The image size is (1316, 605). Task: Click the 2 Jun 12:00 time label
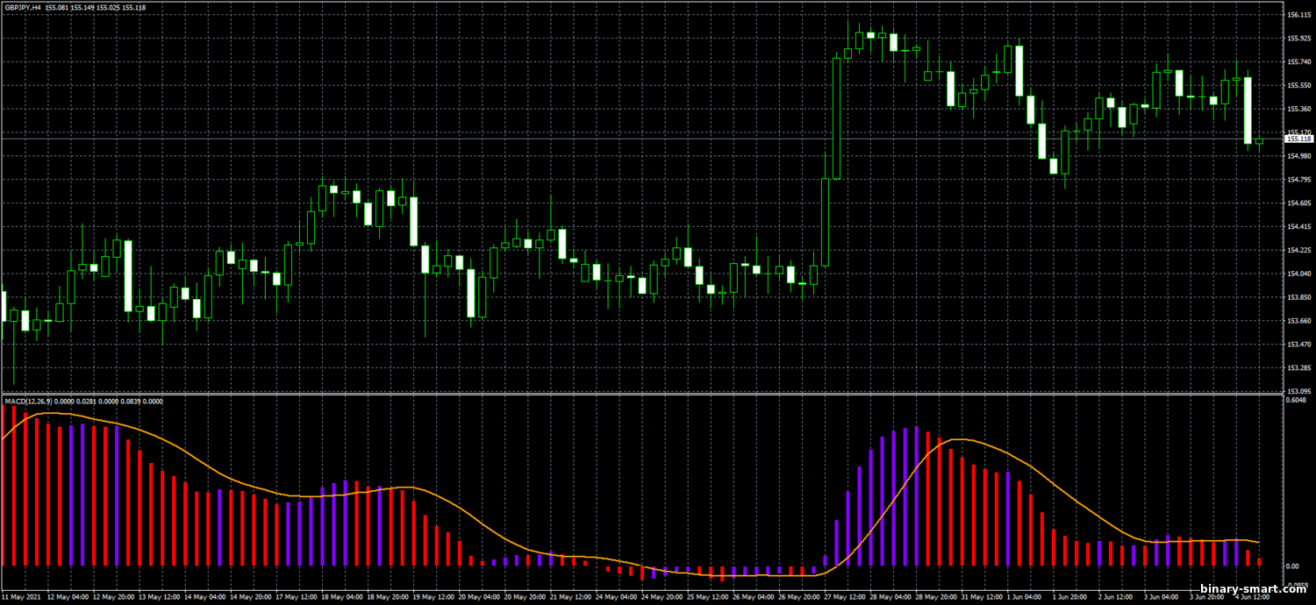click(x=1114, y=597)
